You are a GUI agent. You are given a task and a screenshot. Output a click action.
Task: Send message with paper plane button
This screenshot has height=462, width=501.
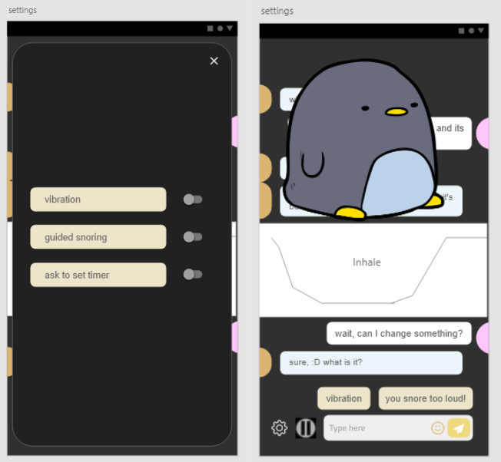459,428
